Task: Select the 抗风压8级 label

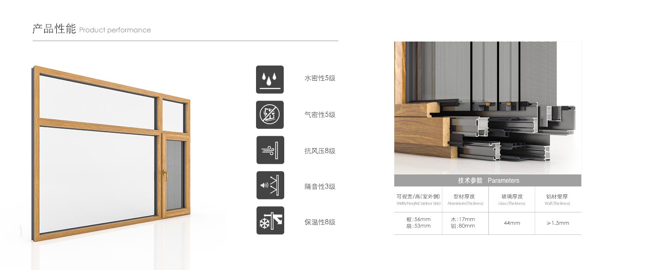Action: (320, 151)
